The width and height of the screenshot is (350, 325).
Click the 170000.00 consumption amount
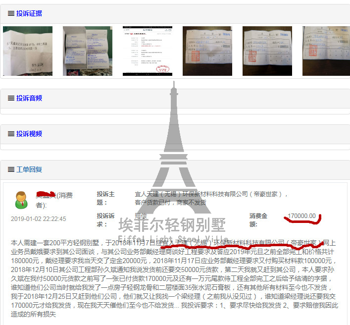click(x=302, y=216)
